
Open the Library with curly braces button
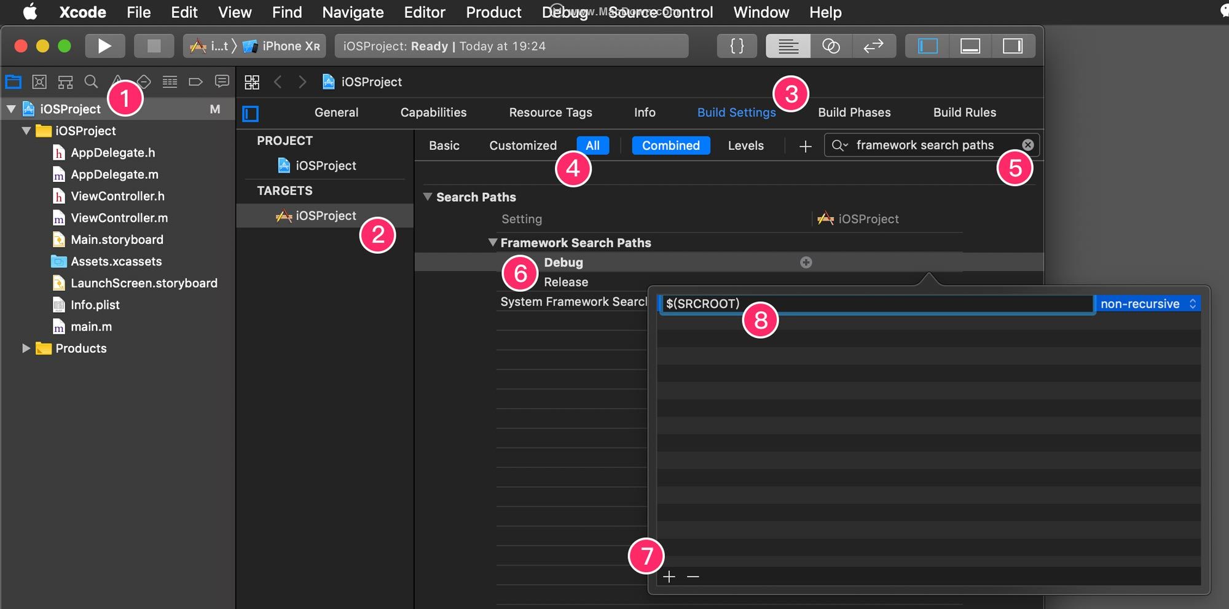(x=737, y=46)
